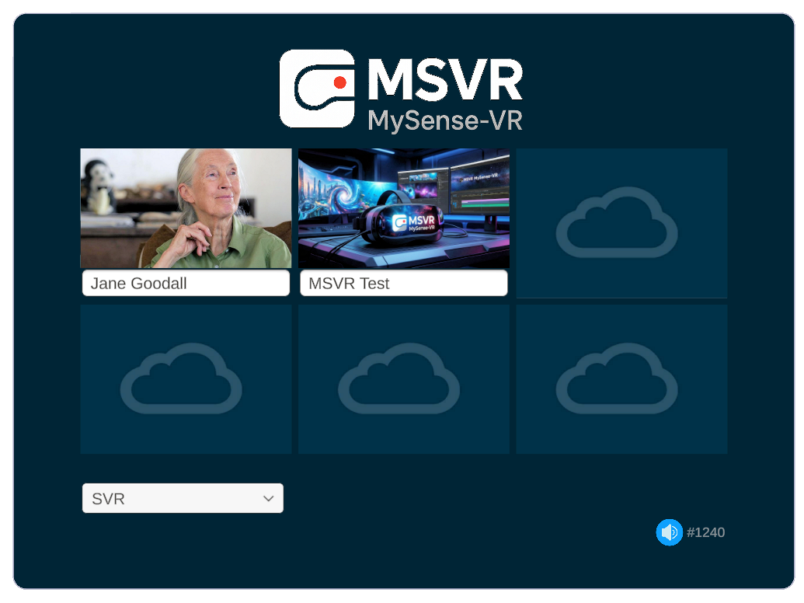Click the MSVR headset logo icon
The height and width of the screenshot is (603, 804).
click(317, 89)
